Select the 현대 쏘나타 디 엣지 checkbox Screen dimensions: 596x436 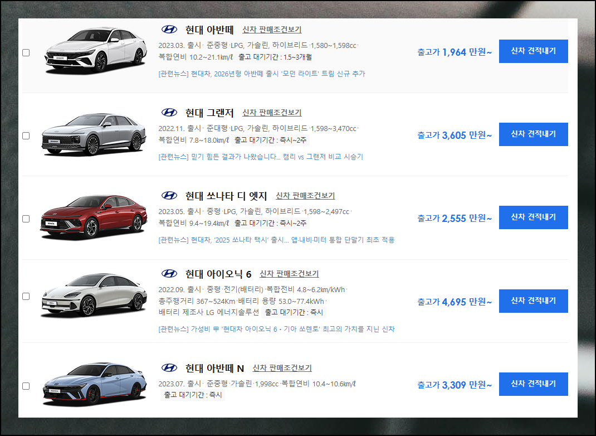click(26, 219)
